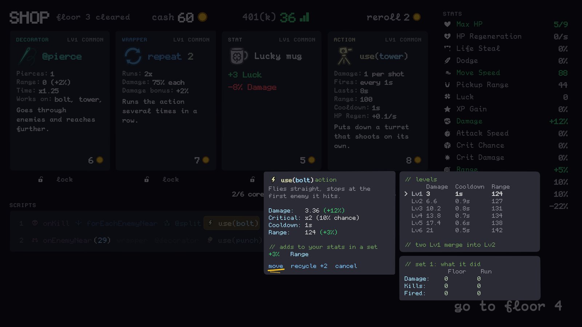Click the reroll 2 button

tap(393, 17)
